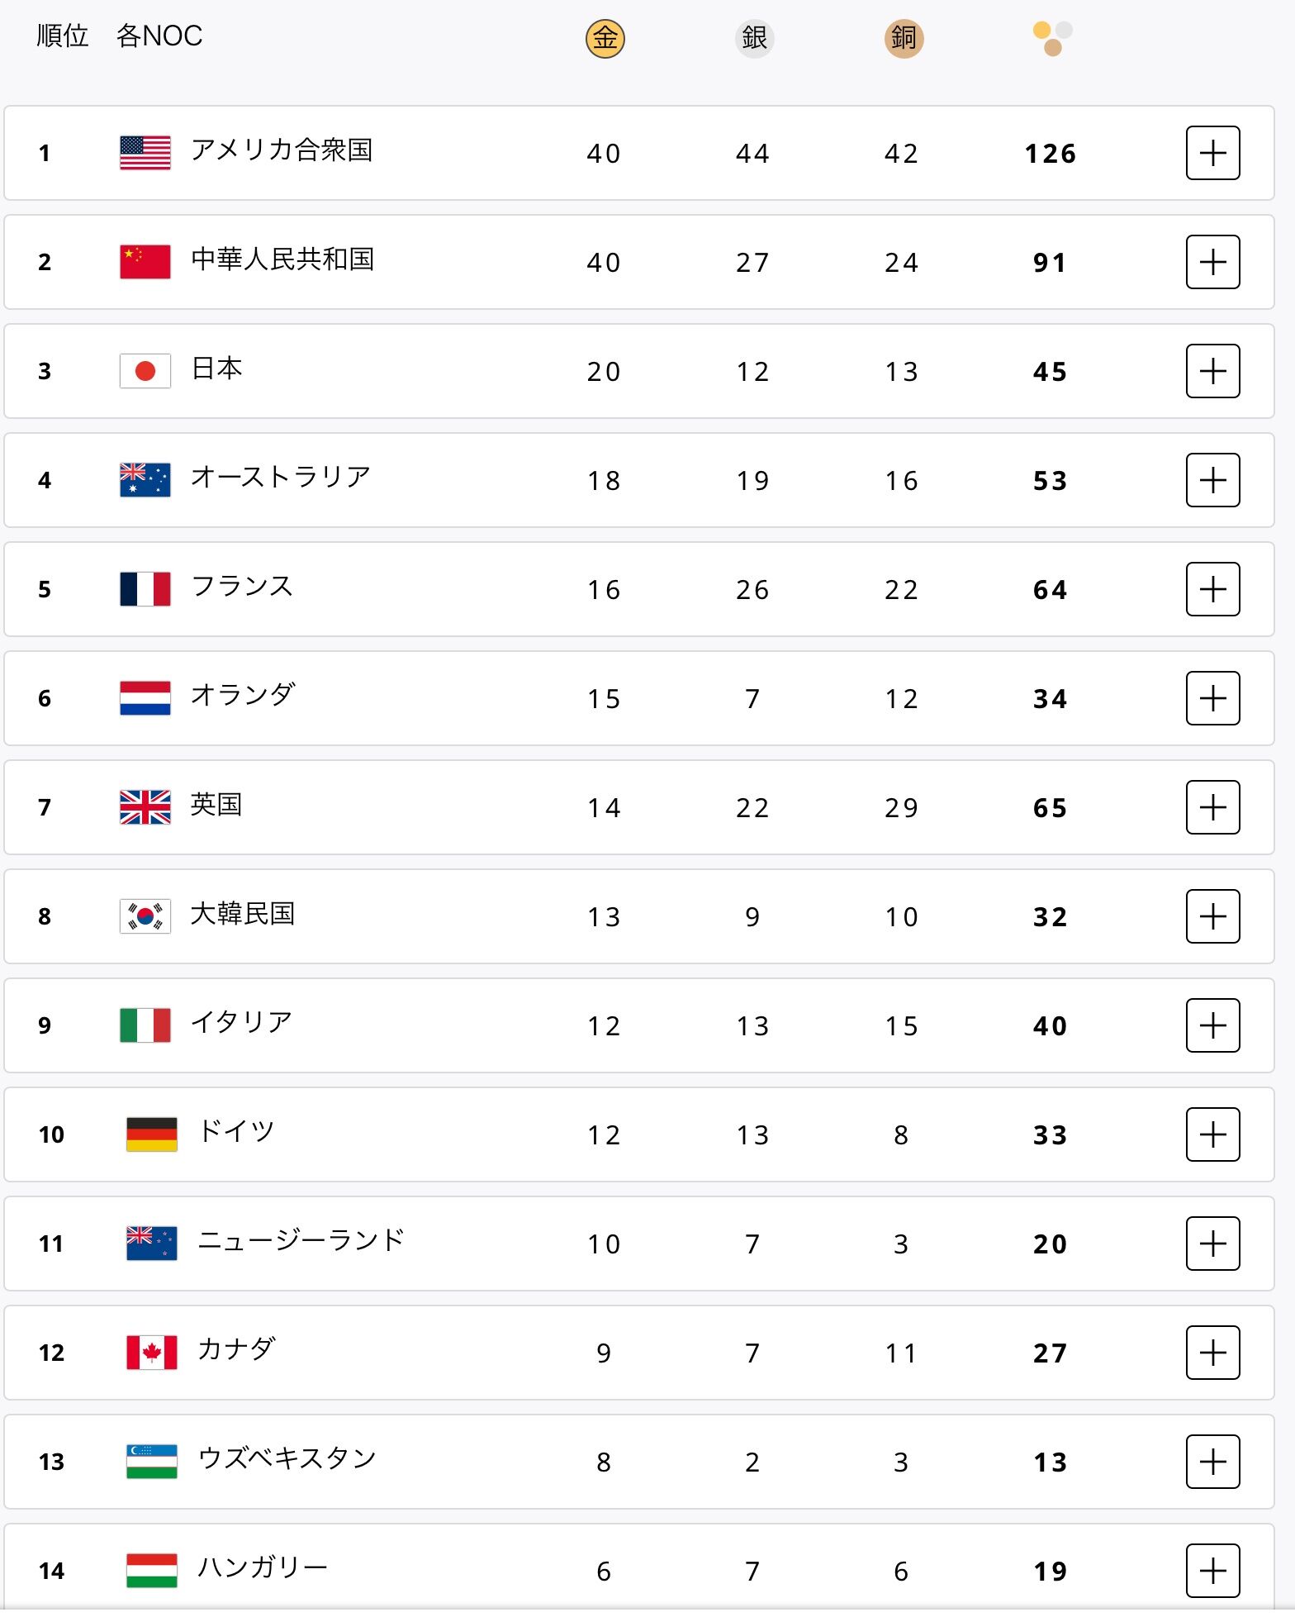Screen dimensions: 1295x1617
Task: Click the South Korea flag icon
Action: click(x=145, y=916)
